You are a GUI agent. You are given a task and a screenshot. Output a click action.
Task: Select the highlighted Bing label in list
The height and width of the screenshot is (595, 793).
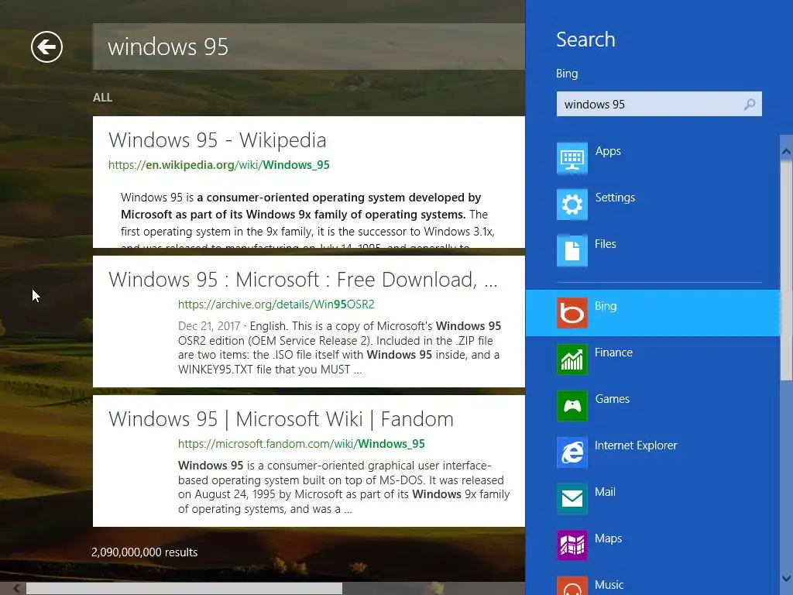point(606,306)
